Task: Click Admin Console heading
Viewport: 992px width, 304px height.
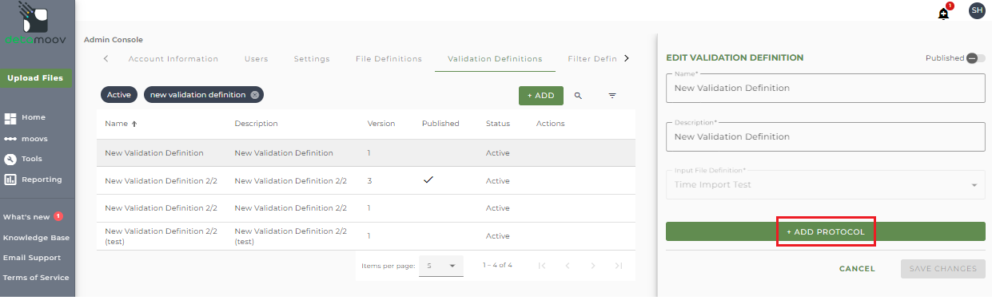Action: (113, 40)
